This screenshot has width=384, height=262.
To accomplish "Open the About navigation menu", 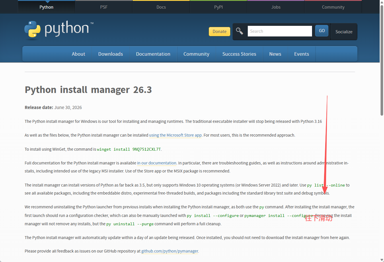I will 79,54.
